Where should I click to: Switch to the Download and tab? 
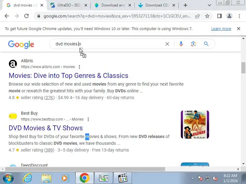point(113,5)
